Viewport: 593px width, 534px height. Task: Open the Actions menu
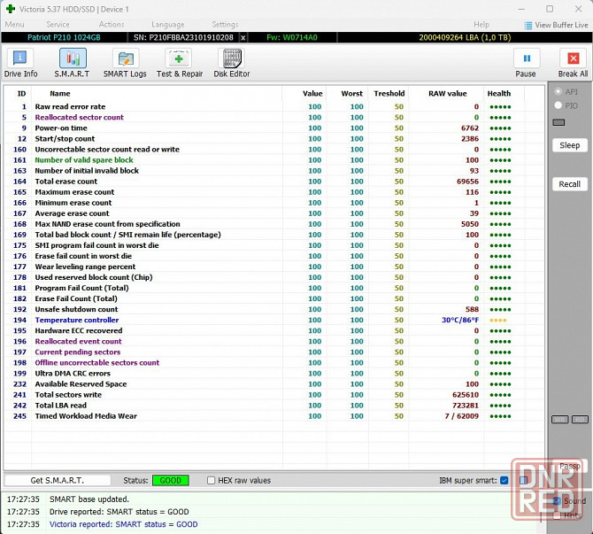[x=112, y=25]
